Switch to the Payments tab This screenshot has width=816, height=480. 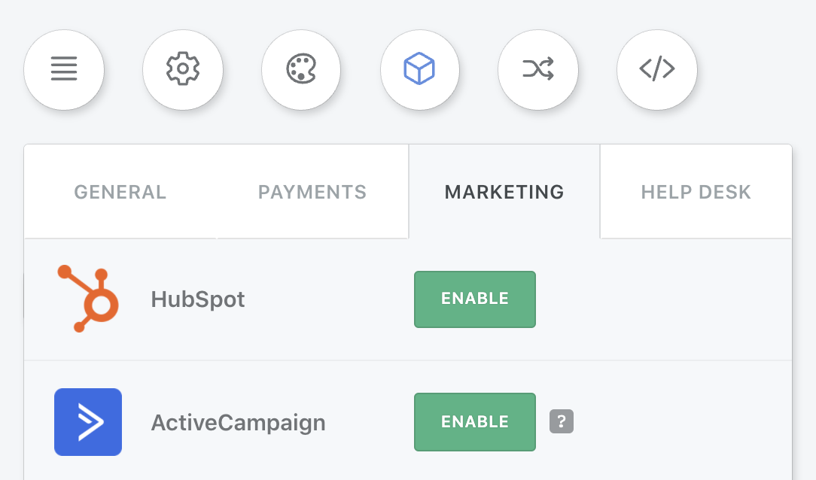tap(312, 192)
